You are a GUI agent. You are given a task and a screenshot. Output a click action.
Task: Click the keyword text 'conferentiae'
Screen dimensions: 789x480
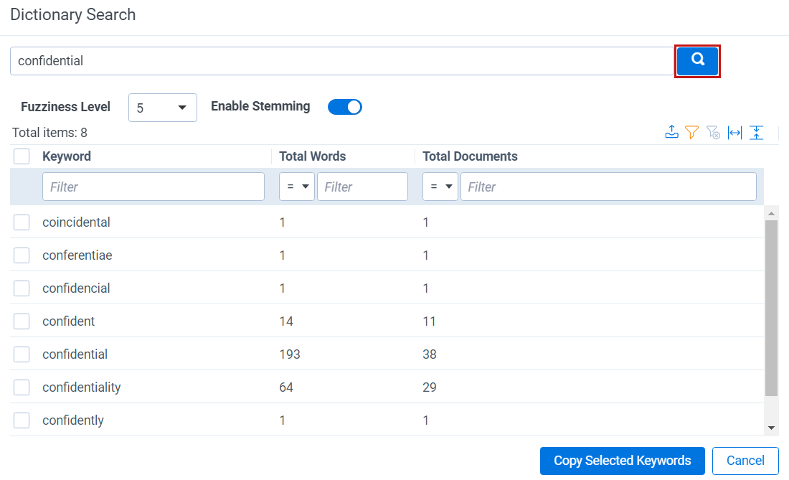tap(77, 255)
